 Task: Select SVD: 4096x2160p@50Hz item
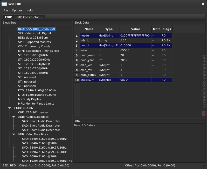click(x=40, y=156)
